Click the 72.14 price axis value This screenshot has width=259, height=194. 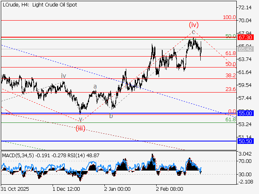pos(246,7)
